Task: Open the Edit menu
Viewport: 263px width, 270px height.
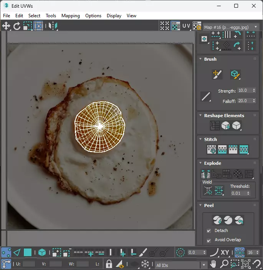Action: click(x=19, y=16)
